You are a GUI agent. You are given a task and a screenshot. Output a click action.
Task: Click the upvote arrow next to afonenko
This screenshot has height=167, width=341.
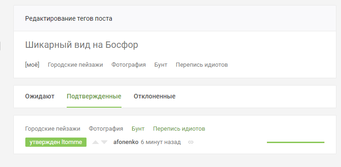(x=95, y=142)
